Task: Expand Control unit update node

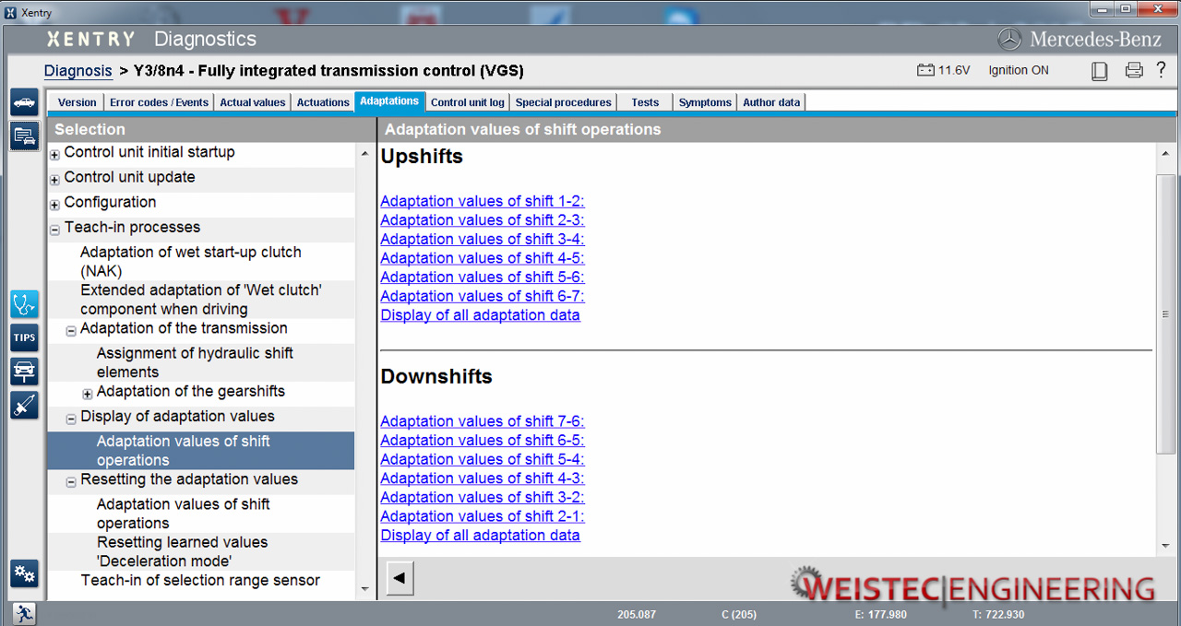Action: 54,180
